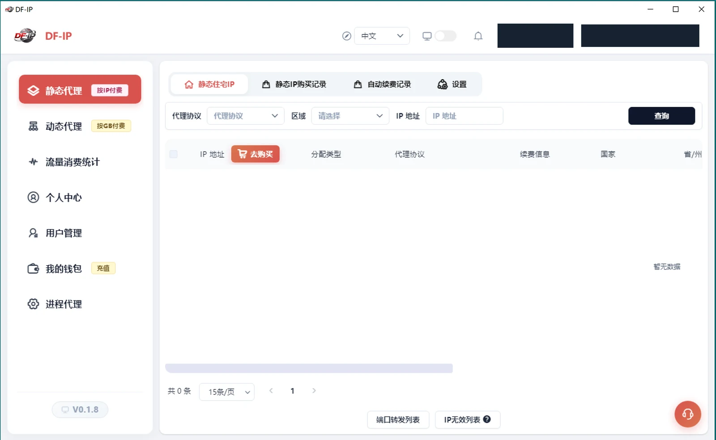Click the V0.1.8 version badge
This screenshot has width=716, height=440.
pyautogui.click(x=80, y=410)
